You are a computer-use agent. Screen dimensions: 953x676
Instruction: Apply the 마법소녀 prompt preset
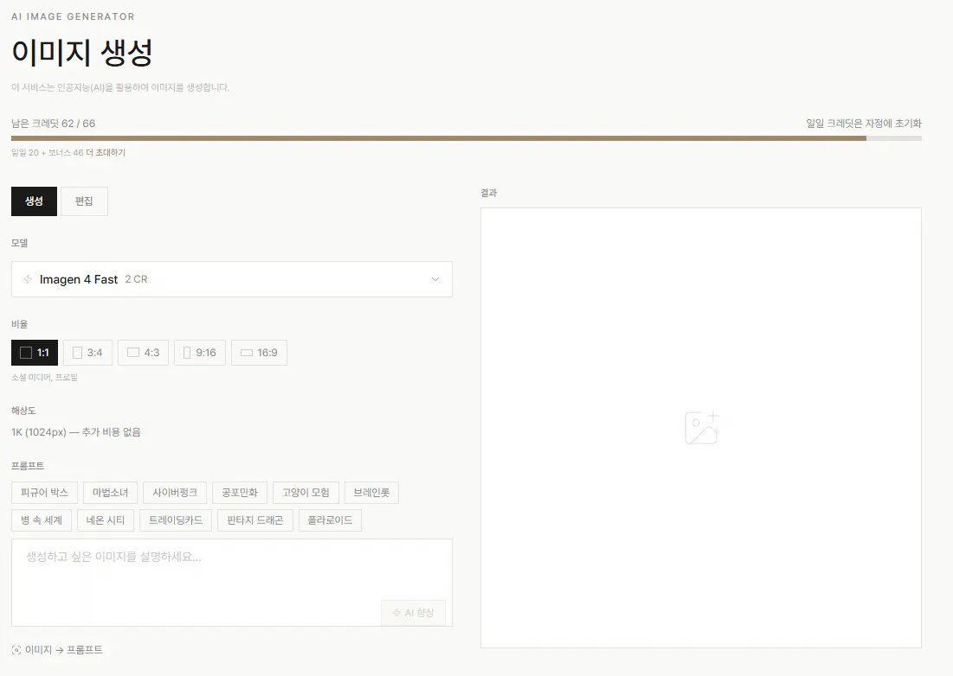111,493
